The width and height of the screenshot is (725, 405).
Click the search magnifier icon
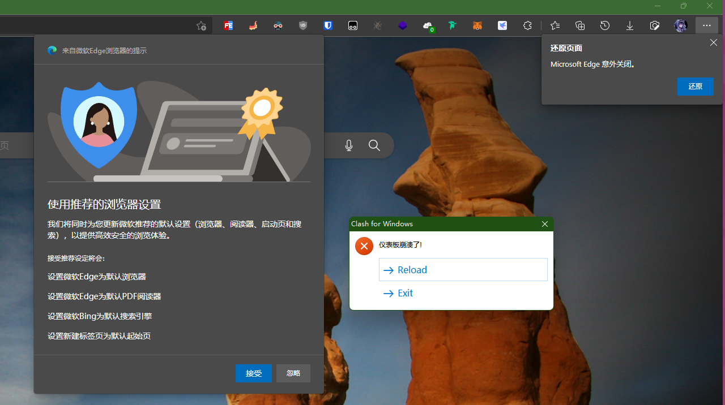click(374, 145)
